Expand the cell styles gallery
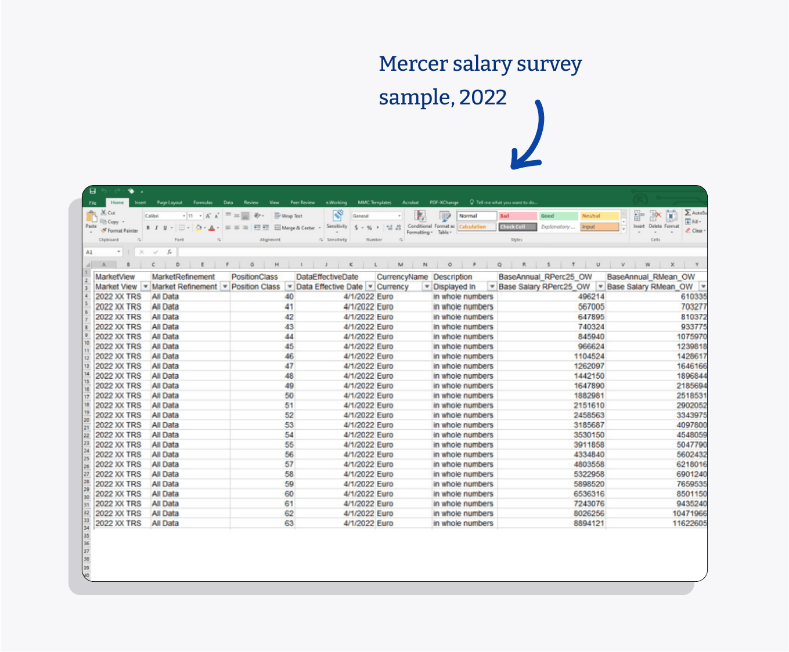 pyautogui.click(x=624, y=229)
